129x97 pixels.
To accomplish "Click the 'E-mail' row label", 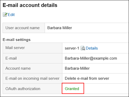I will pos(11,58).
